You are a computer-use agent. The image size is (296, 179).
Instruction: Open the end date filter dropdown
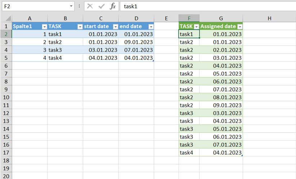[x=151, y=27]
